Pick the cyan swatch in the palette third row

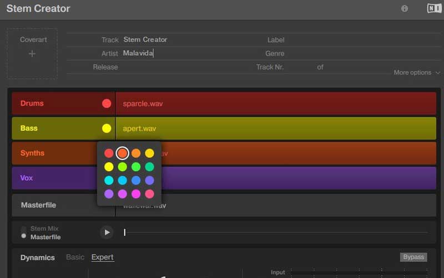pyautogui.click(x=109, y=180)
